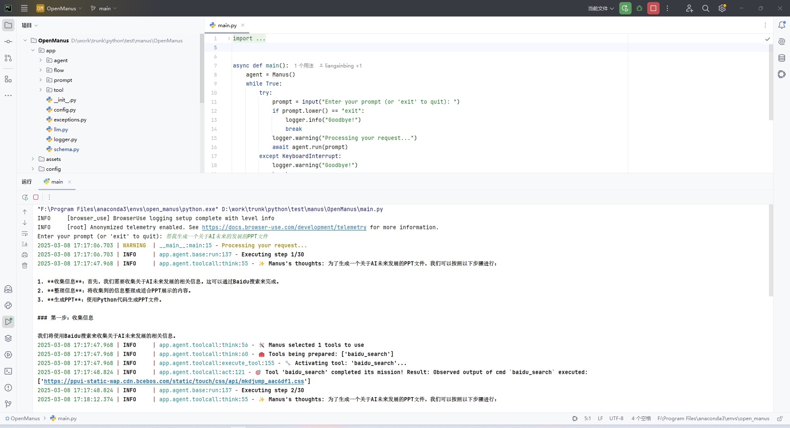Expand the agent folder
The width and height of the screenshot is (790, 428).
41,60
